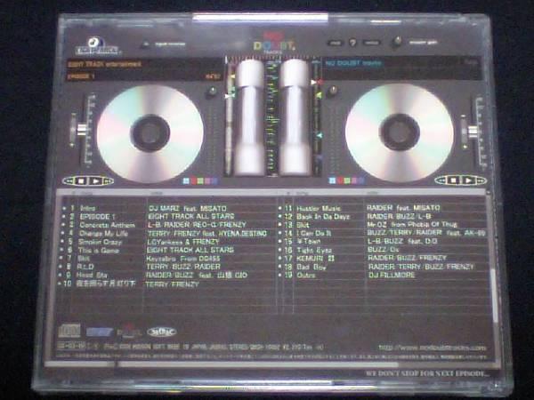Select light blue swatch under right deck
Screen dimensions: 534x400
[333, 180]
